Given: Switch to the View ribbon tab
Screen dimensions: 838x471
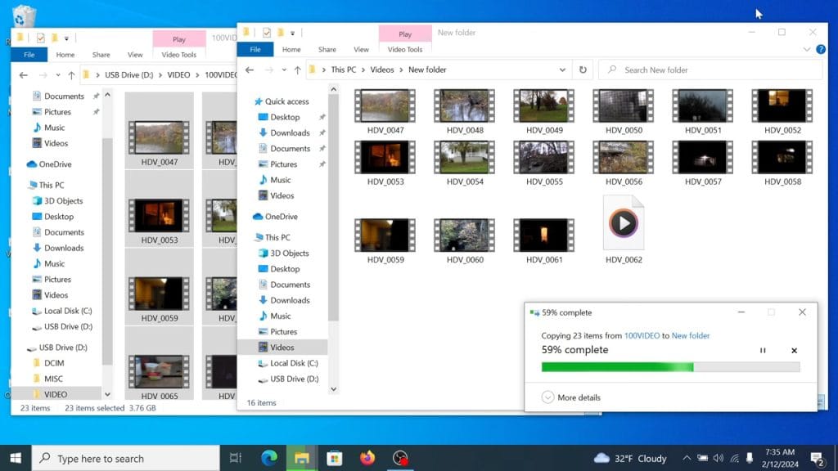Looking at the screenshot, I should coord(361,49).
